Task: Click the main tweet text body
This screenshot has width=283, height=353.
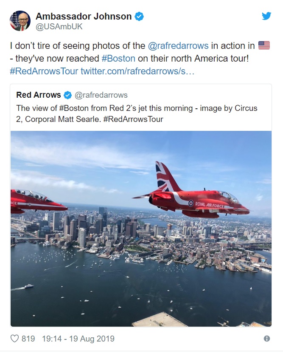Action: (x=140, y=59)
